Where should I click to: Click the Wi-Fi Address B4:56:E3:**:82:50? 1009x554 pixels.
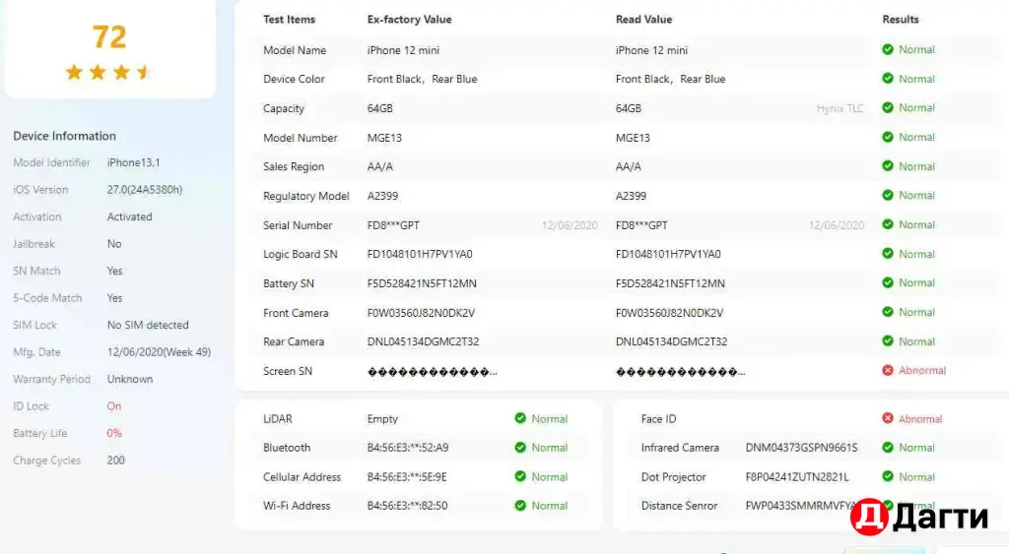(x=407, y=506)
